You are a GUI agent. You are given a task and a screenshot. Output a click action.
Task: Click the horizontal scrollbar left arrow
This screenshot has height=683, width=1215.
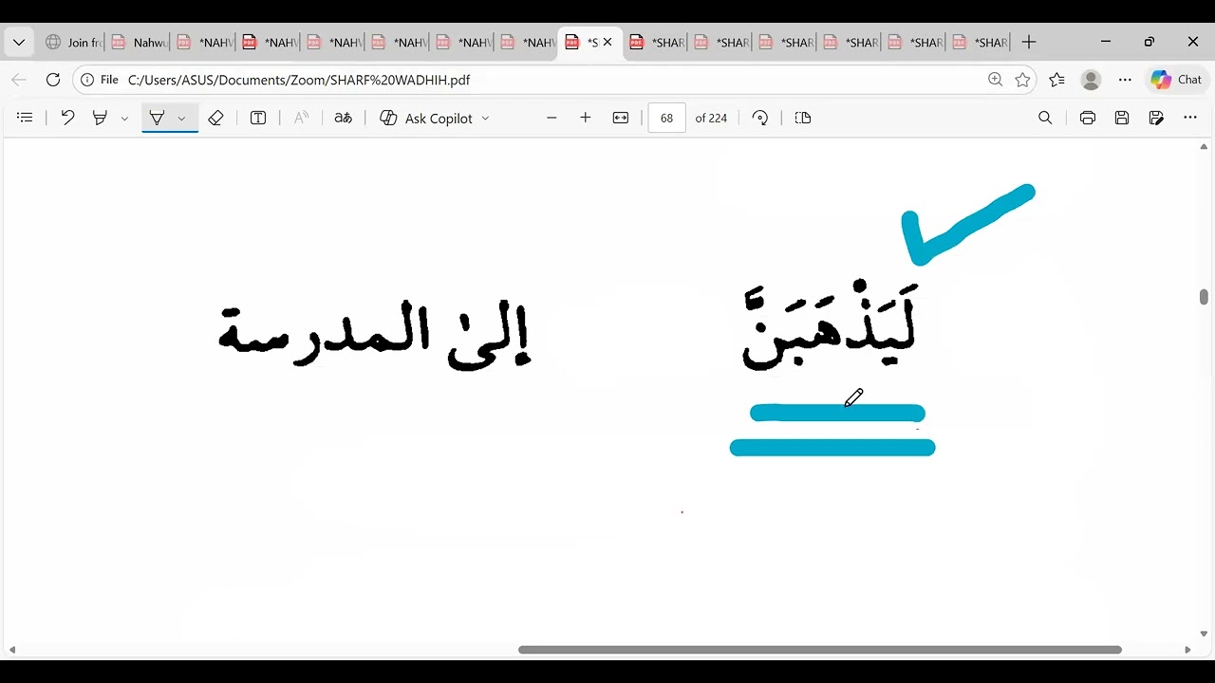(x=12, y=650)
